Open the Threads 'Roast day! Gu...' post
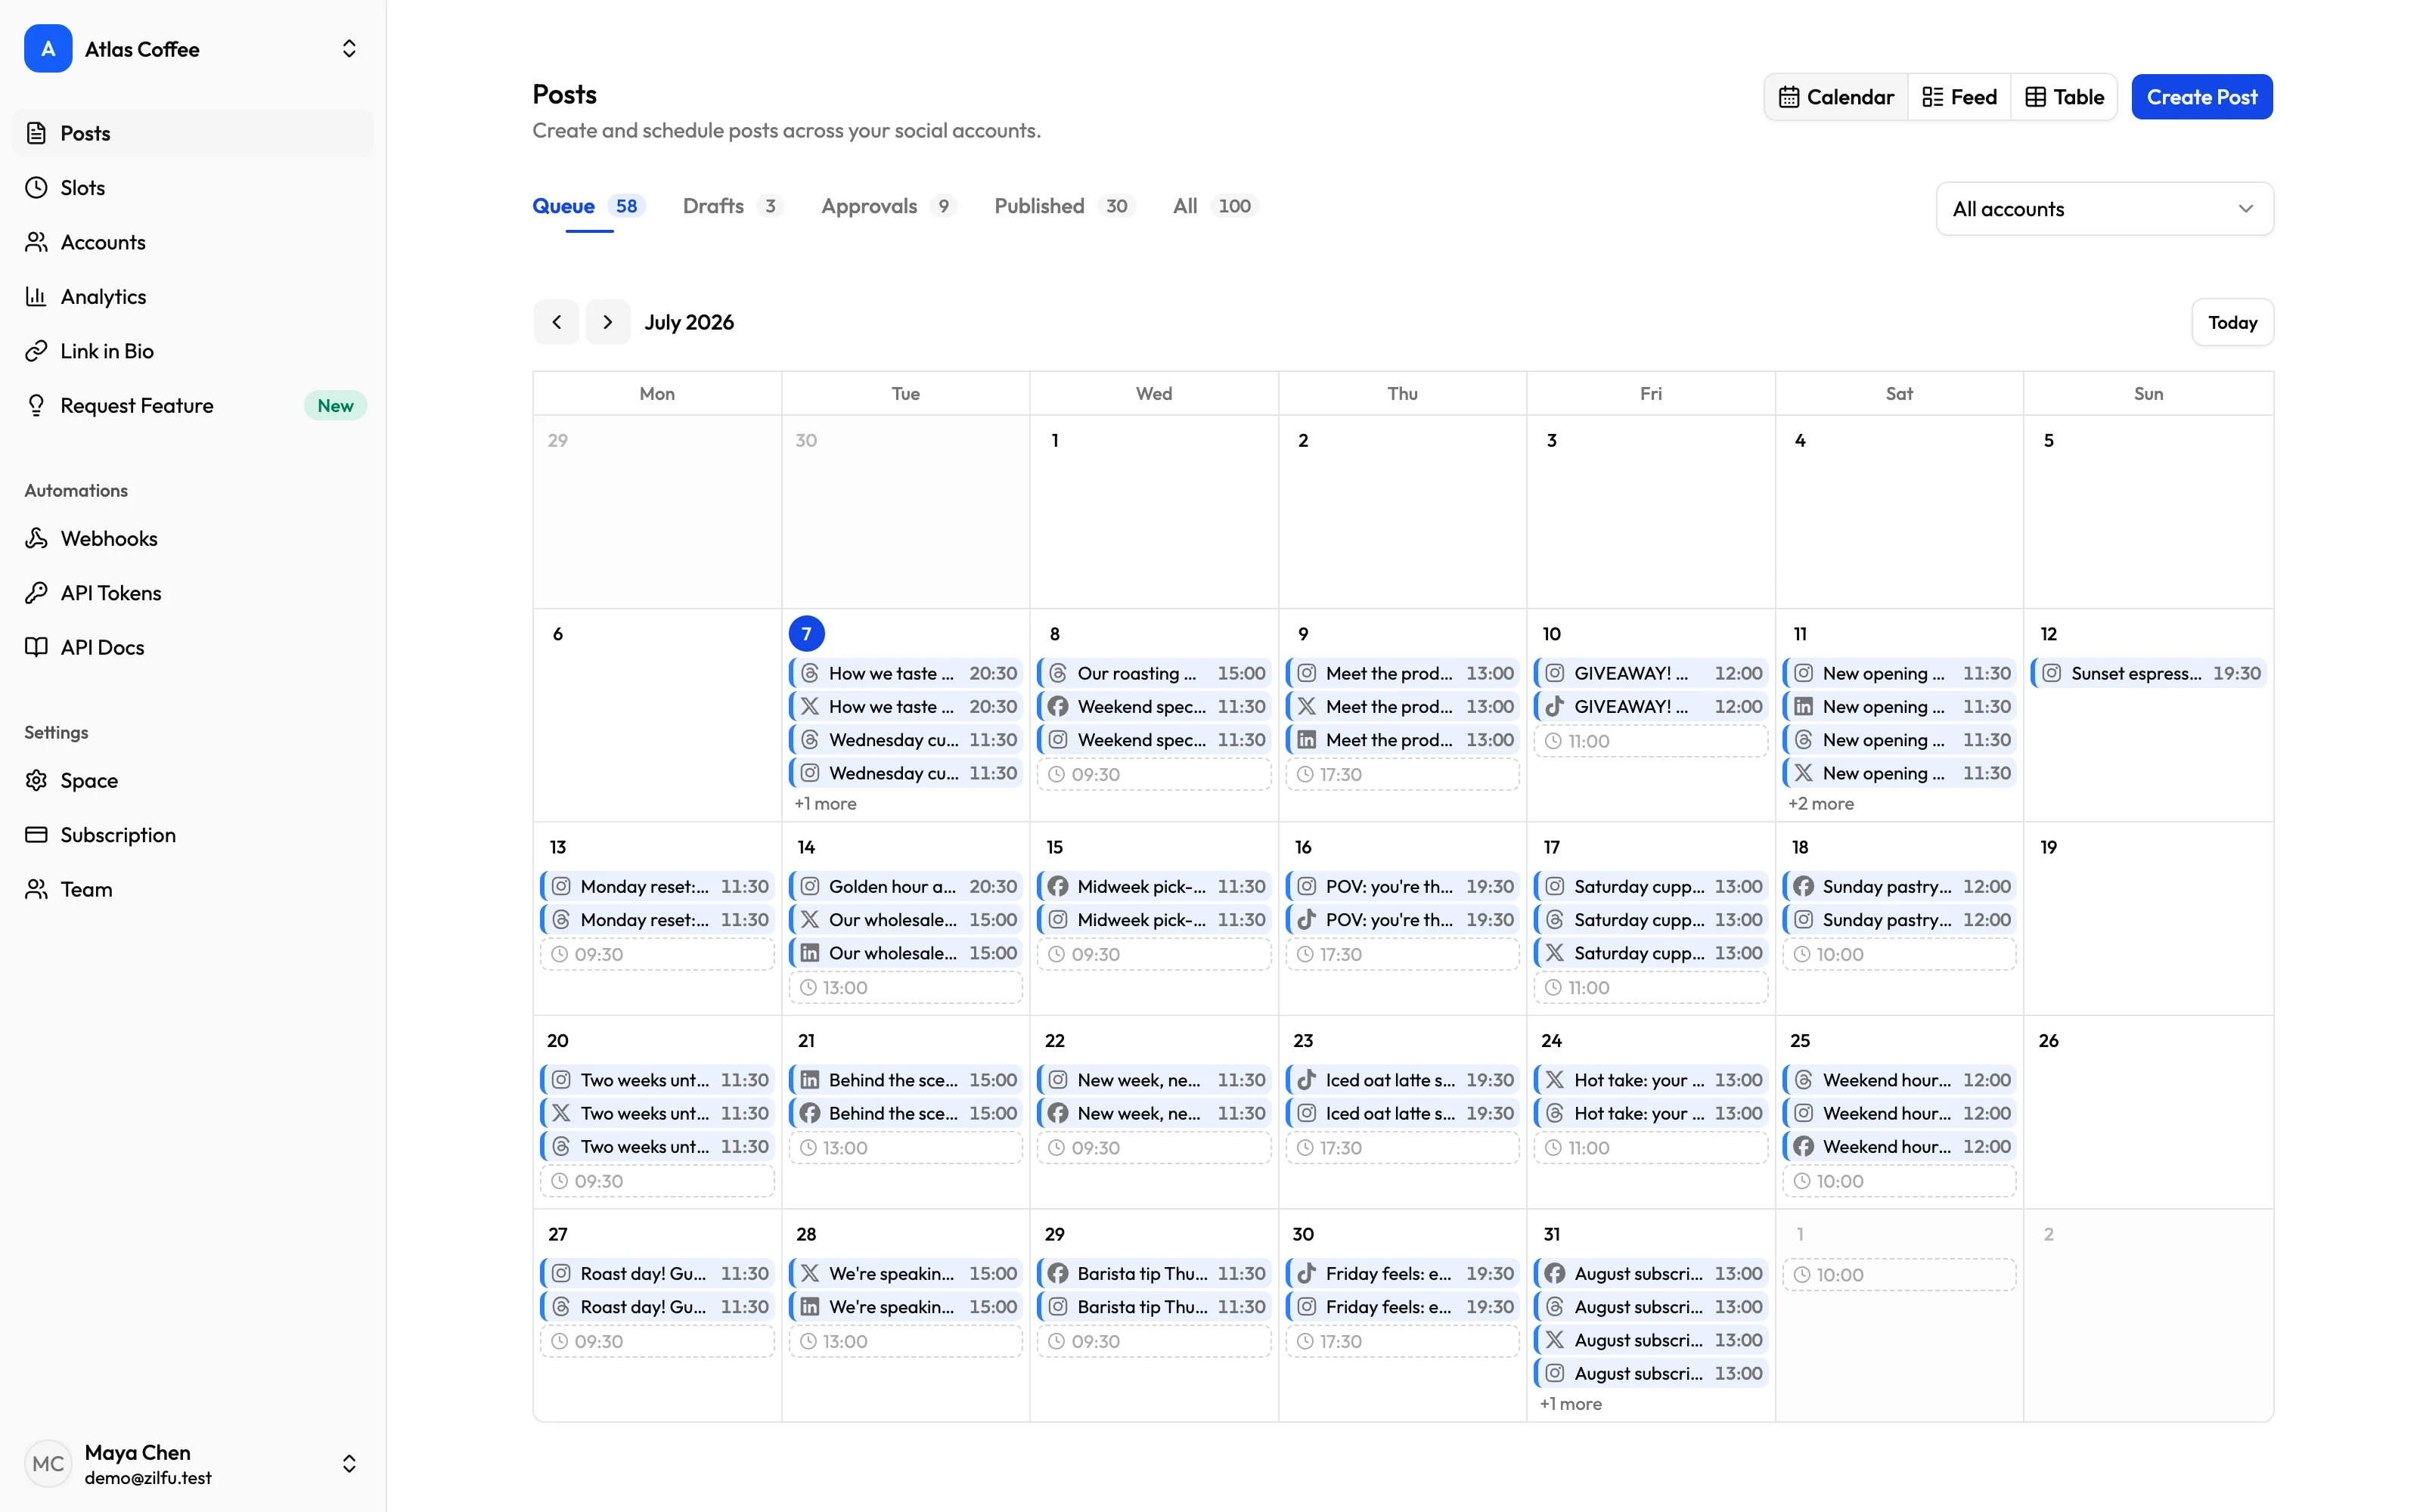This screenshot has height=1512, width=2420. (658, 1307)
